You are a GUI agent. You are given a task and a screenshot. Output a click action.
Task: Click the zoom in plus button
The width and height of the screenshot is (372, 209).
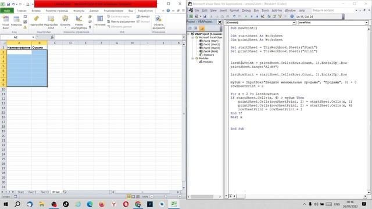pos(180,196)
